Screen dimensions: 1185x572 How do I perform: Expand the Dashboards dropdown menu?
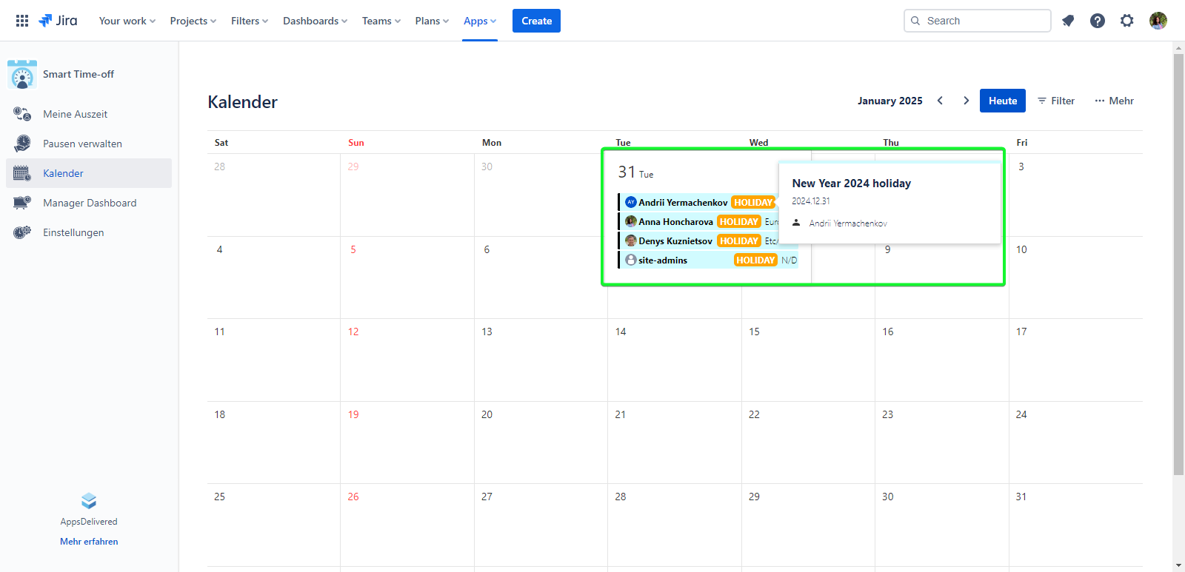(315, 21)
